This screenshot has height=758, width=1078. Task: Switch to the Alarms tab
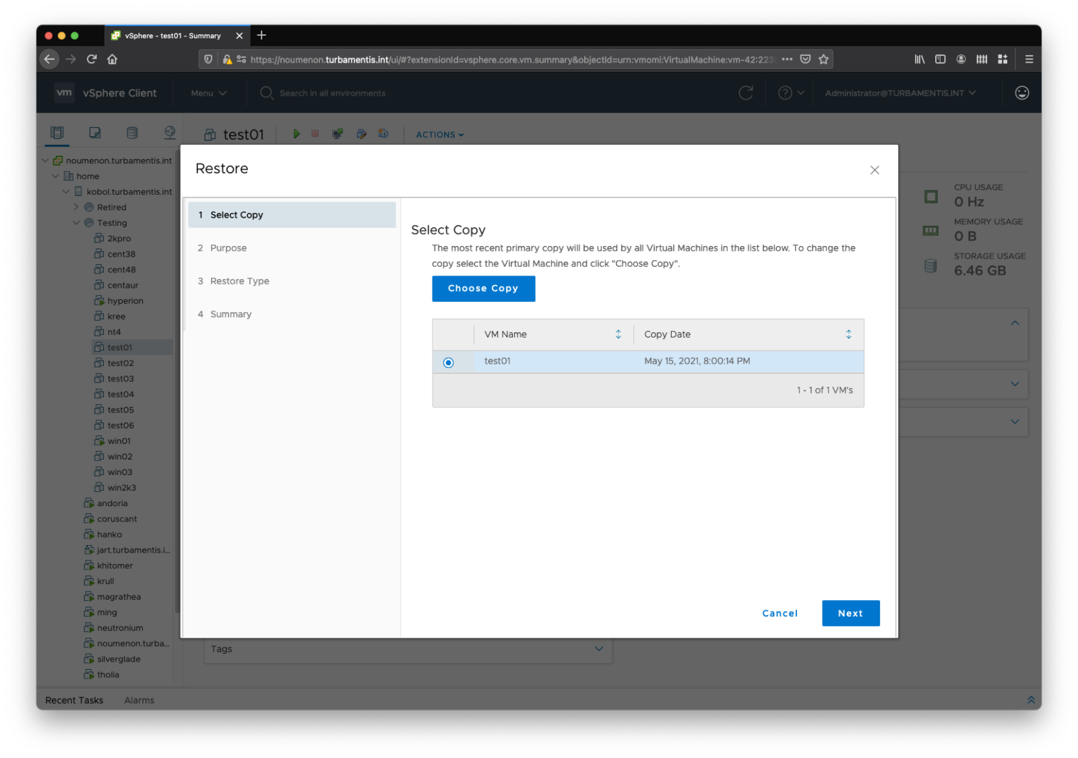pyautogui.click(x=139, y=700)
